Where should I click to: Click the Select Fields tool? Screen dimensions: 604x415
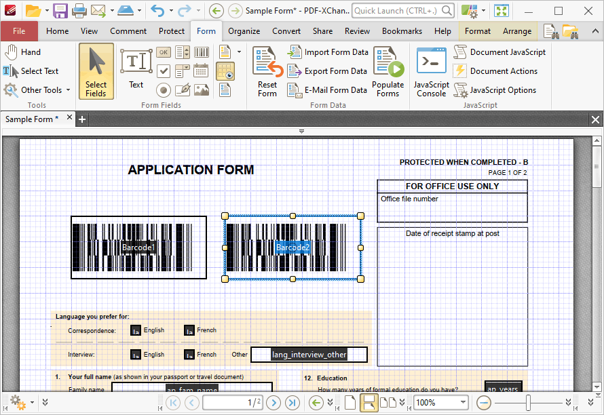96,71
